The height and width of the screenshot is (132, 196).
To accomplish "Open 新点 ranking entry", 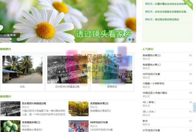I will coord(145,121).
